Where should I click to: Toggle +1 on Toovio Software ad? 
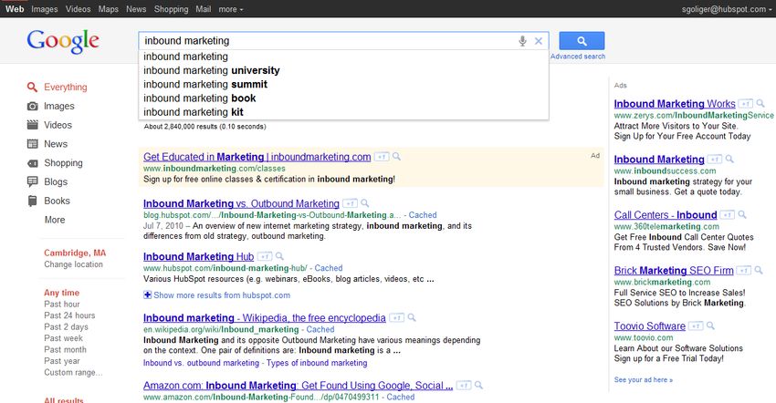(696, 325)
